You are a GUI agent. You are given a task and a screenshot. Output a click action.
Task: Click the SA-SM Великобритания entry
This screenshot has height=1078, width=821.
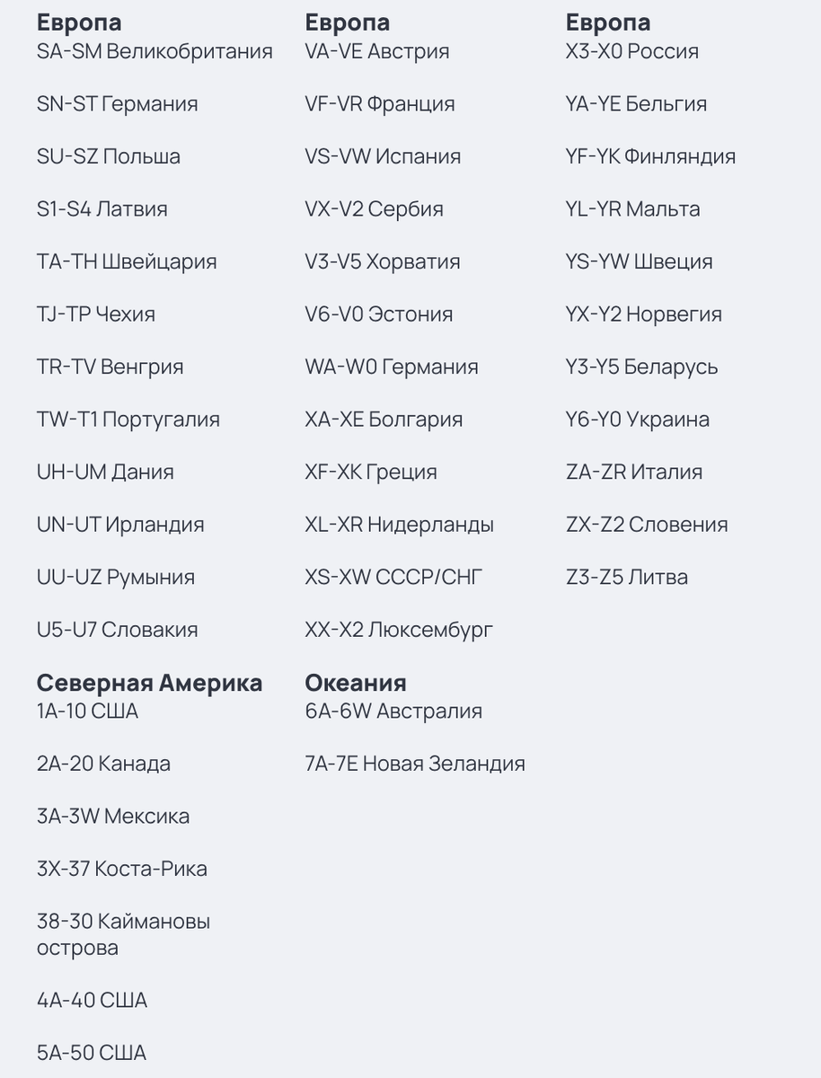point(154,52)
